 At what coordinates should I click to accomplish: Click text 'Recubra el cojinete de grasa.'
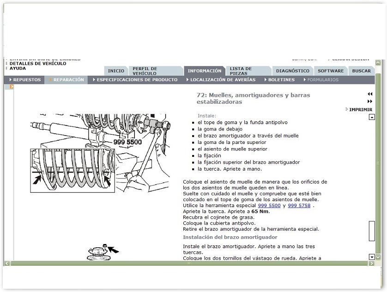219,217
